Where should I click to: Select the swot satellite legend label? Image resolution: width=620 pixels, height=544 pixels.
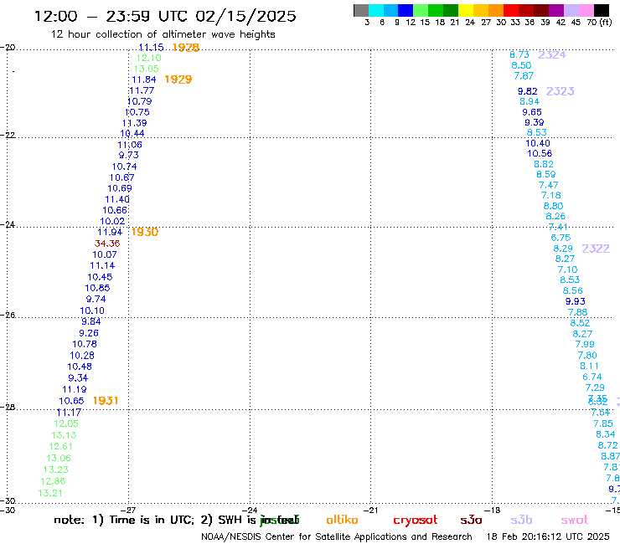tap(575, 520)
